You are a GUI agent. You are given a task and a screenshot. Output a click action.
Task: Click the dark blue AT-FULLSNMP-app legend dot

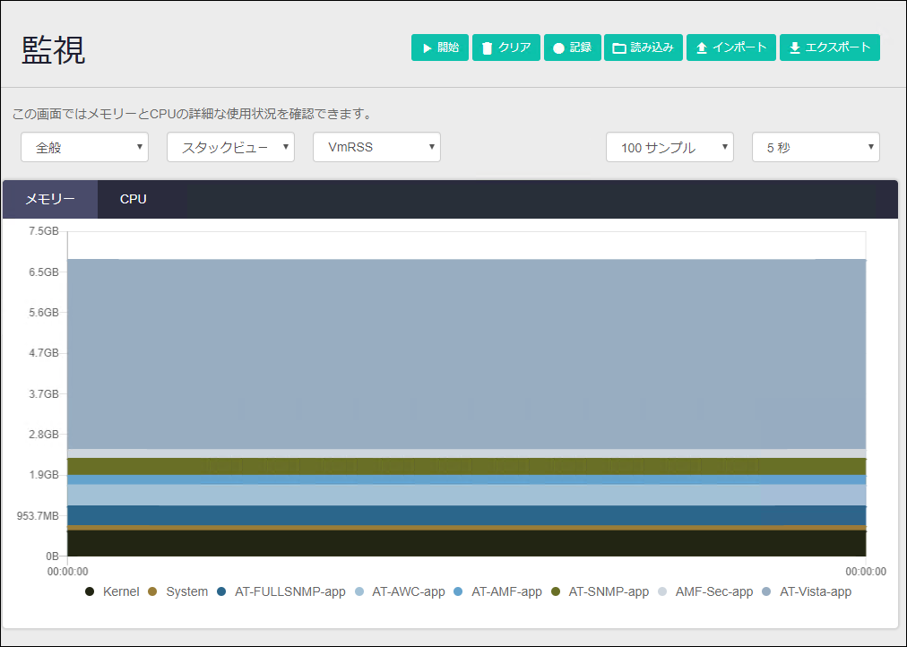click(x=221, y=591)
